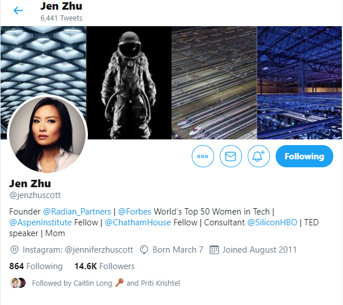Click the followers' avatar thumbnails
343x305 pixels.
(x=18, y=283)
